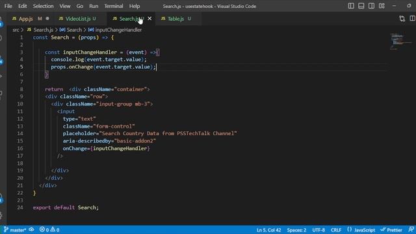
Task: Click the eye icon beside the master branch
Action: pyautogui.click(x=31, y=229)
